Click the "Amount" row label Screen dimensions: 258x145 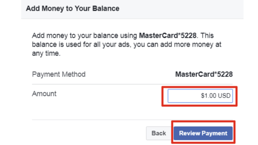tap(44, 94)
